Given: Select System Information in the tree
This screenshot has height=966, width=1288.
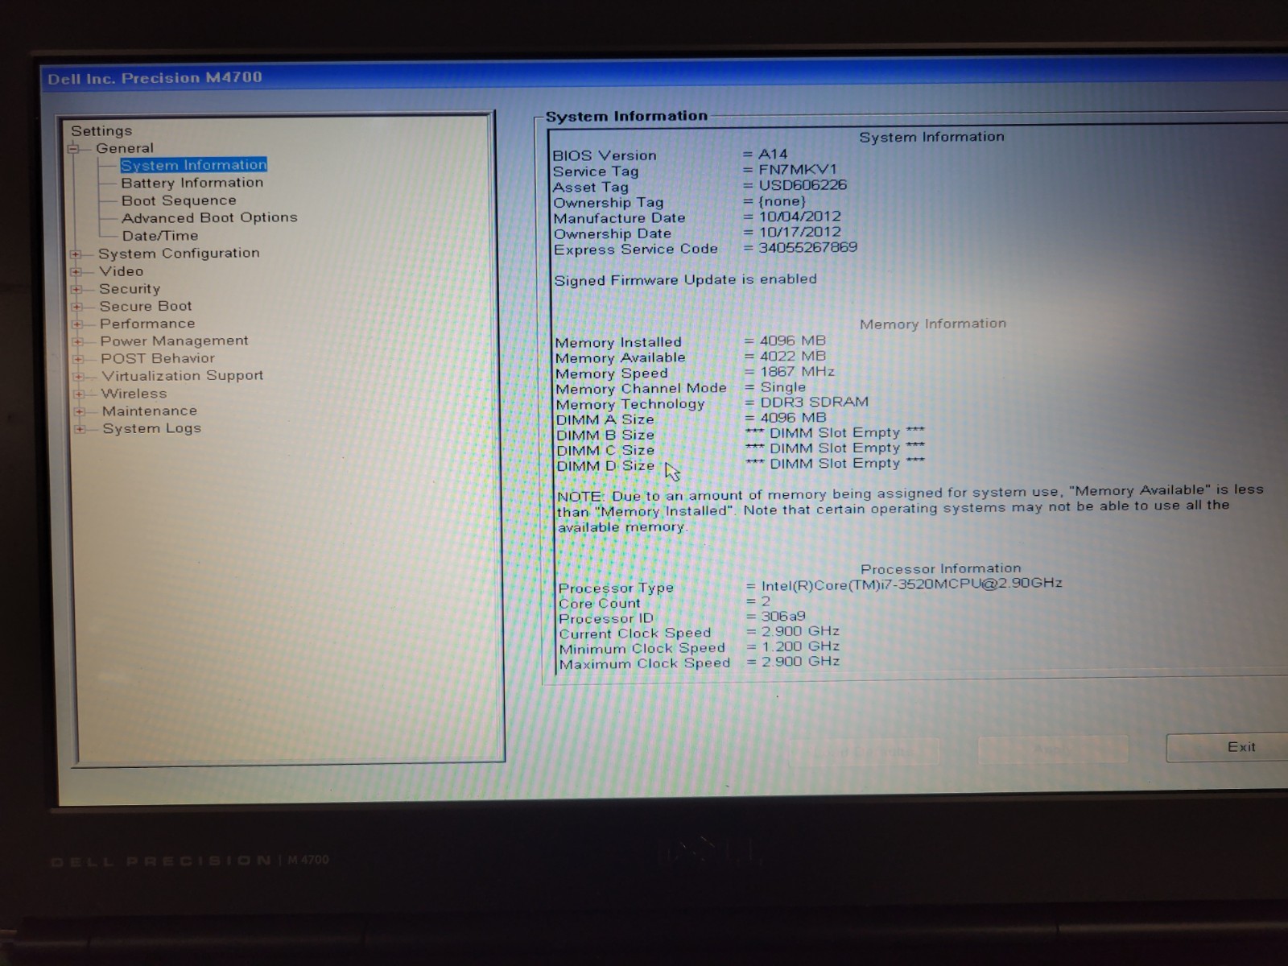Looking at the screenshot, I should point(193,165).
